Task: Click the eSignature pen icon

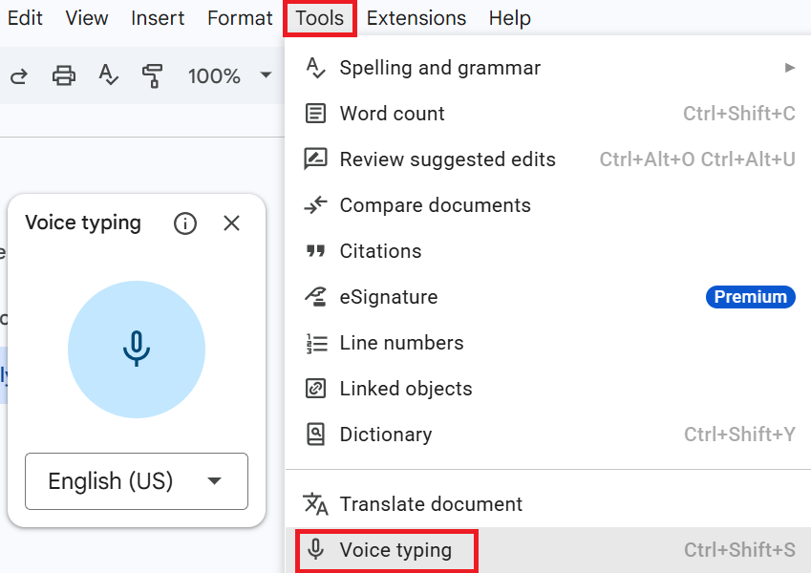Action: (x=315, y=297)
